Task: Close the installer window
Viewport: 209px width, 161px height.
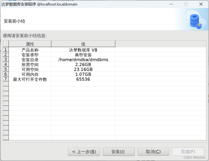Action: tap(201, 4)
